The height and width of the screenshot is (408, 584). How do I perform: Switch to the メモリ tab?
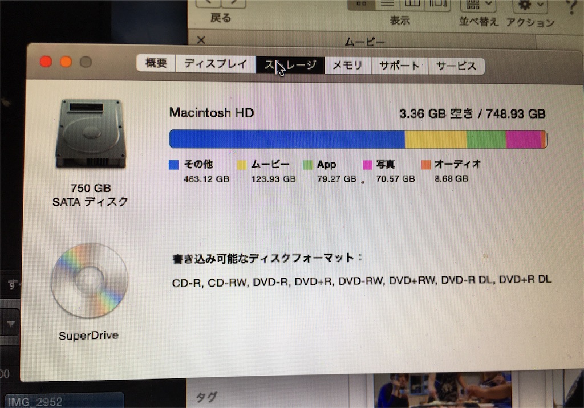pyautogui.click(x=348, y=66)
